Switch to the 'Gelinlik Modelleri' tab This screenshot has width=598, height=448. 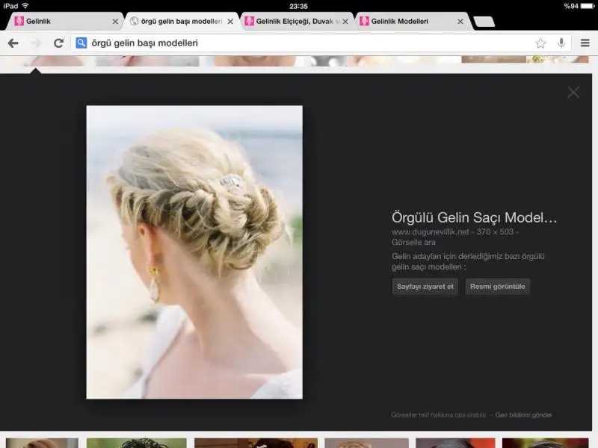[404, 22]
